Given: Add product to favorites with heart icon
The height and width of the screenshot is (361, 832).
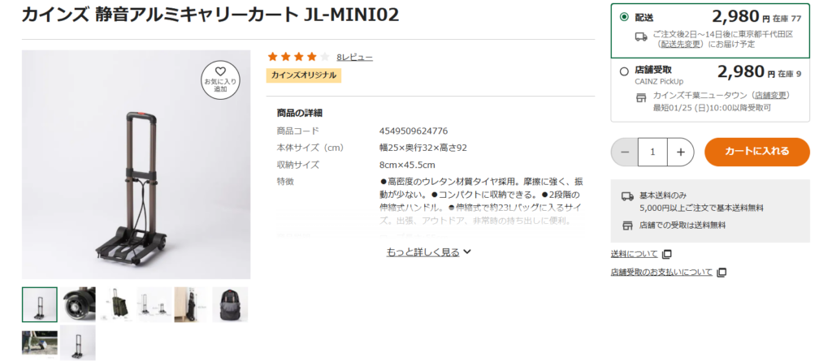Looking at the screenshot, I should [220, 80].
